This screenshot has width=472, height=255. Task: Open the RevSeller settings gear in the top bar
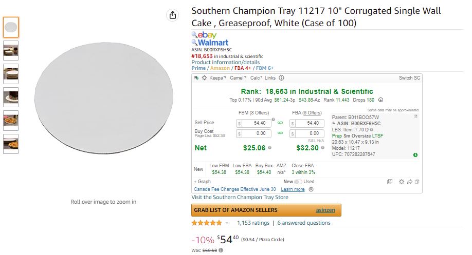pos(205,78)
